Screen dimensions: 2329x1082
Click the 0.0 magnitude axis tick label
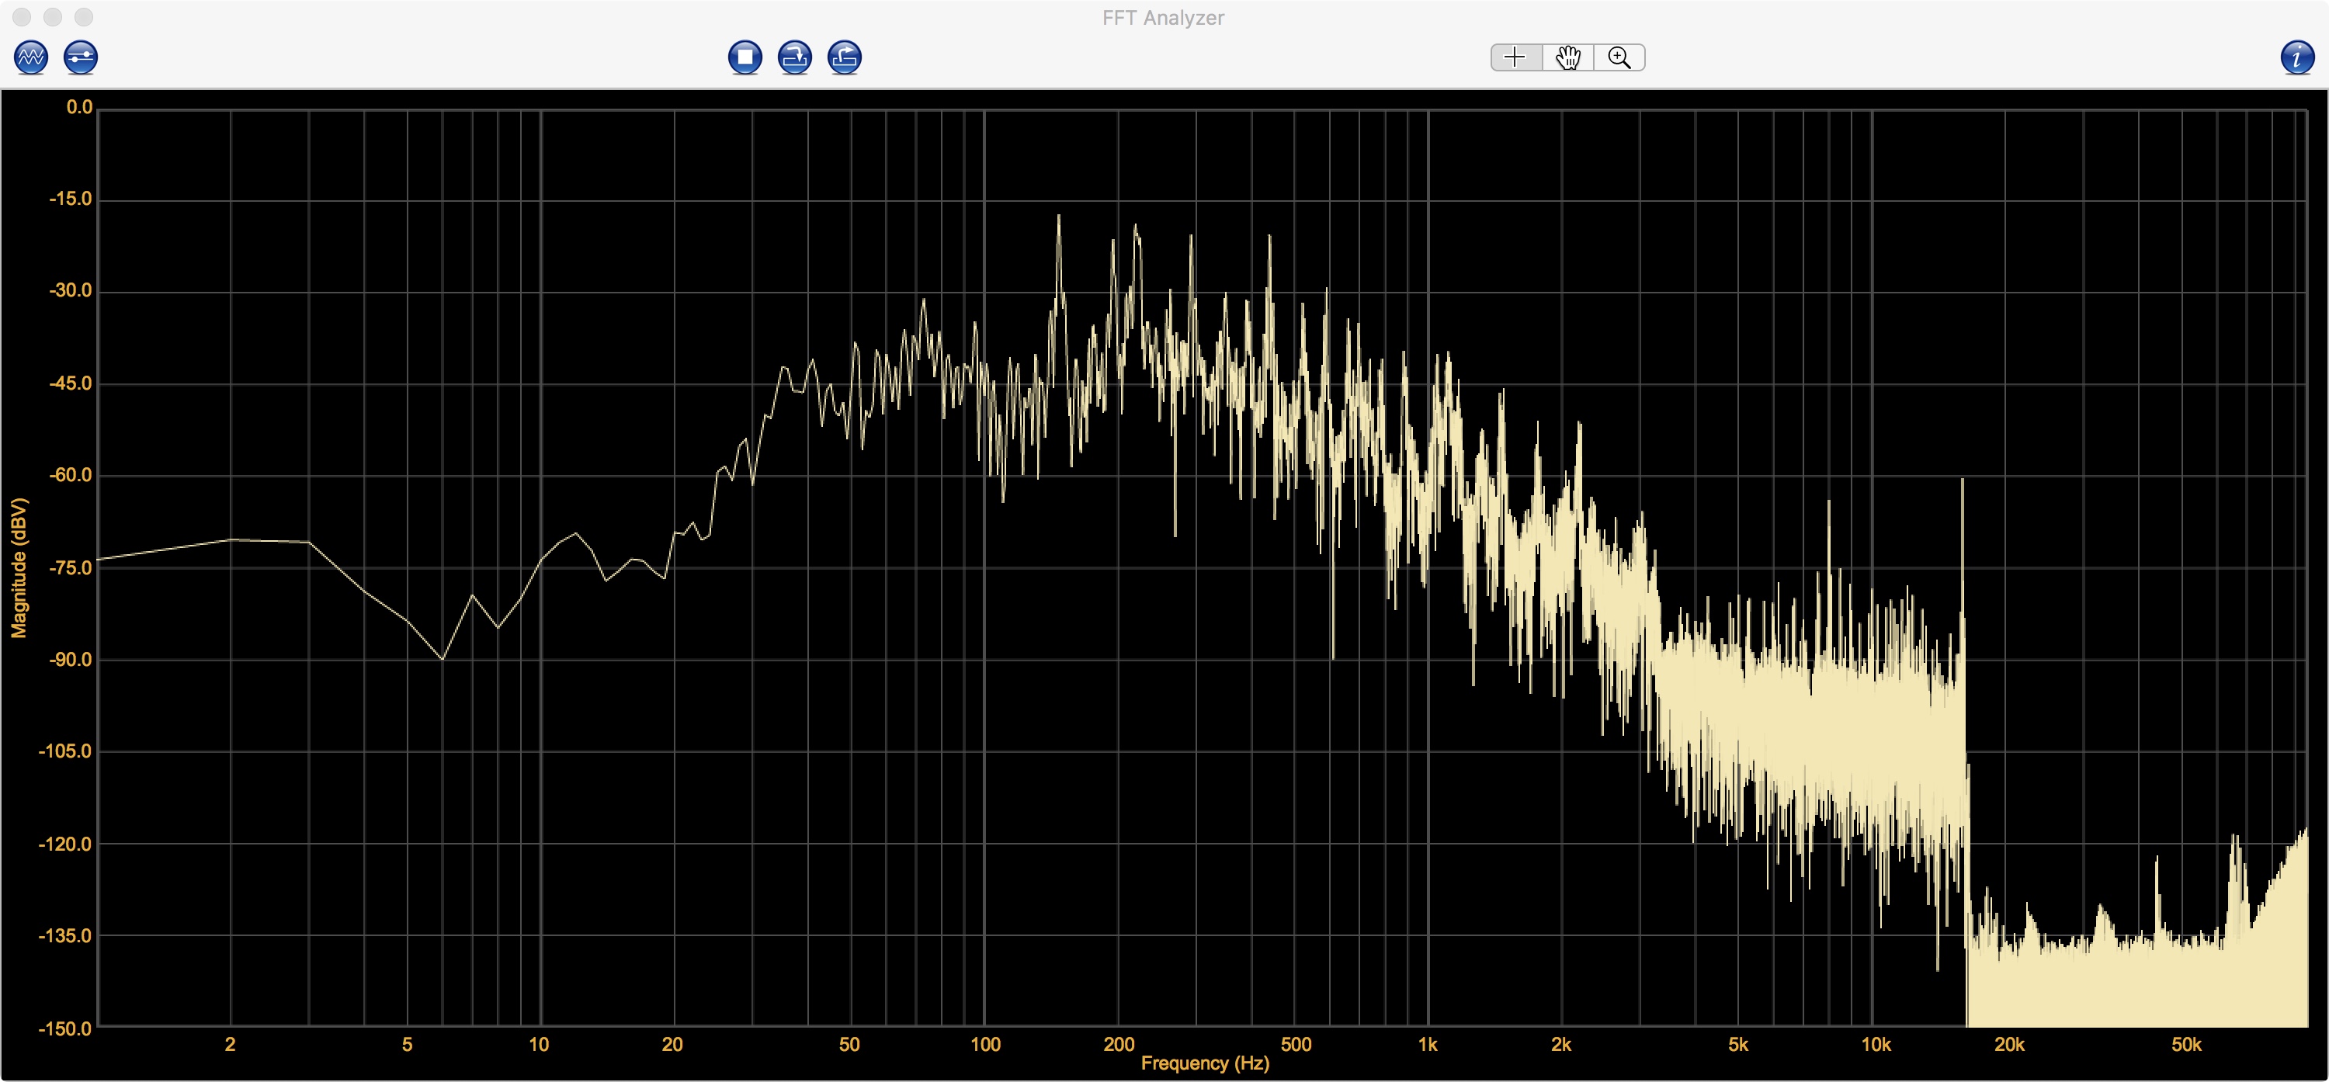79,108
